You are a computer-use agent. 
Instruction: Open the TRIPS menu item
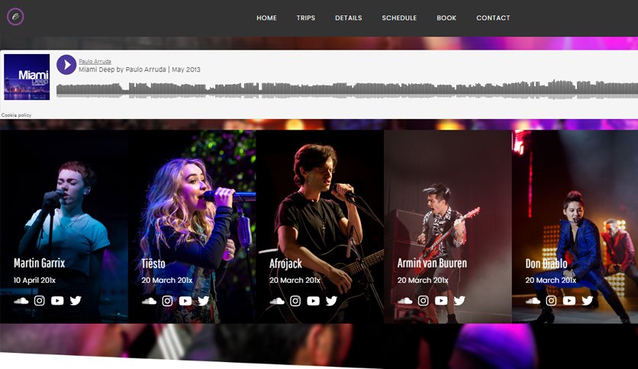(305, 18)
